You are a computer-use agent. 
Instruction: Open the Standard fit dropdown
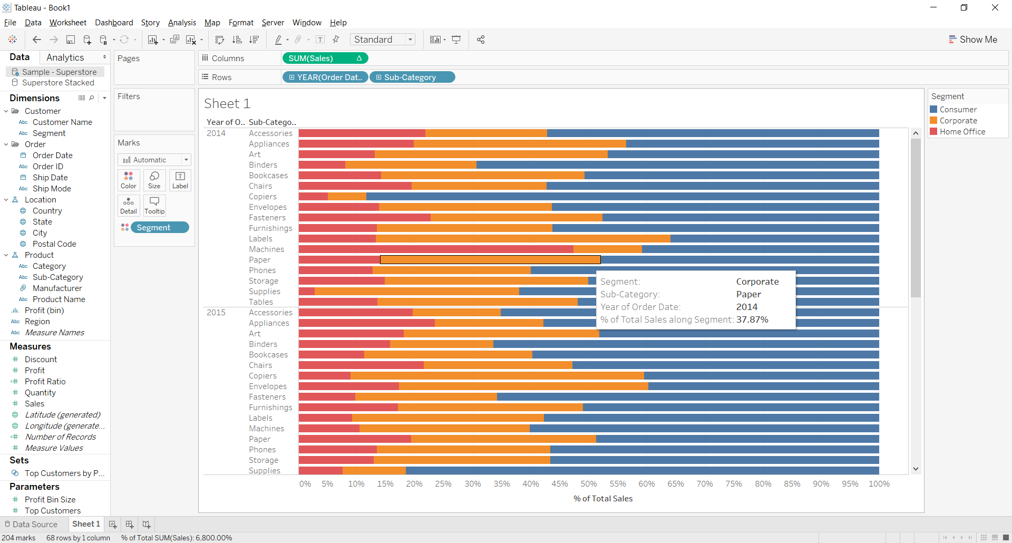point(411,39)
